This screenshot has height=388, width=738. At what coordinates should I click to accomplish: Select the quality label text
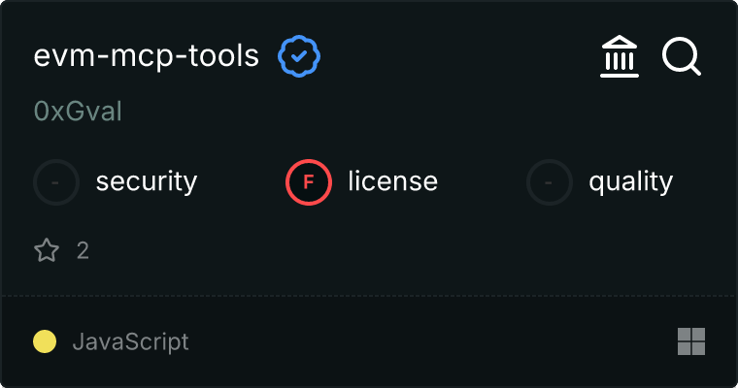click(x=630, y=181)
